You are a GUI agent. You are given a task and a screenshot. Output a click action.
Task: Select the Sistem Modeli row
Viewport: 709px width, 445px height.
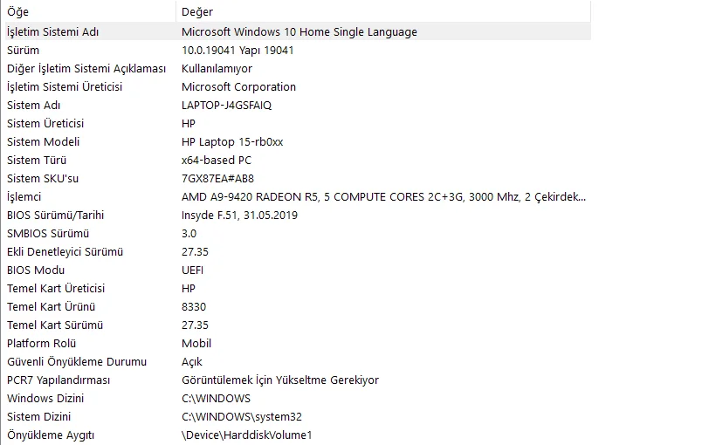tap(44, 141)
